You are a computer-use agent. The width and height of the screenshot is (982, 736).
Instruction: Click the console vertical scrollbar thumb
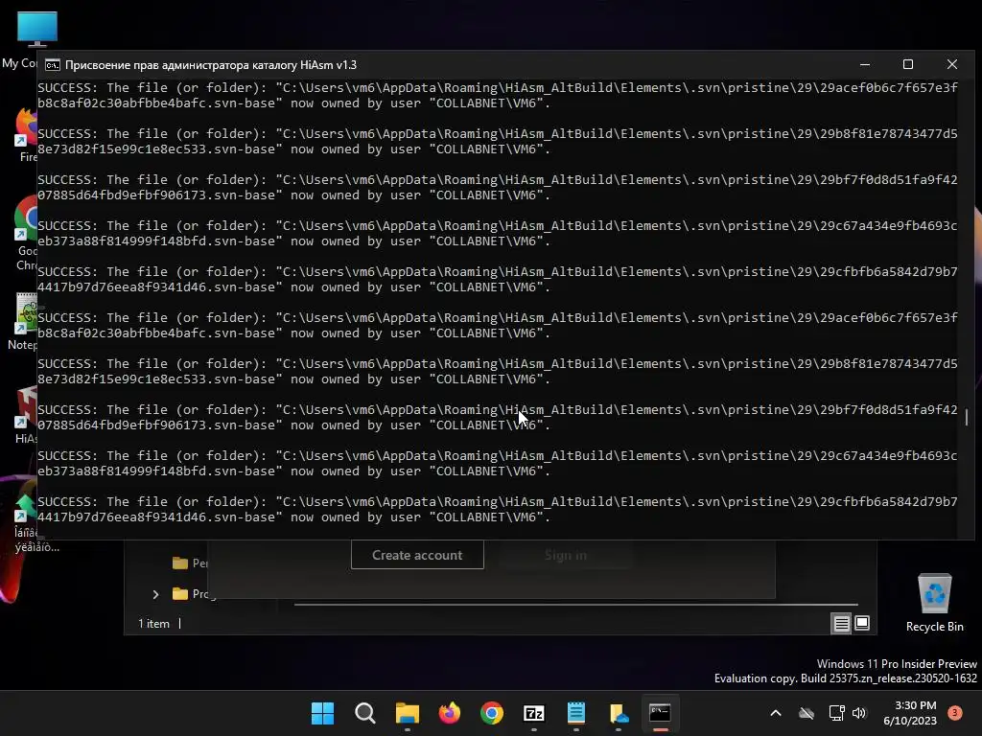coord(967,418)
